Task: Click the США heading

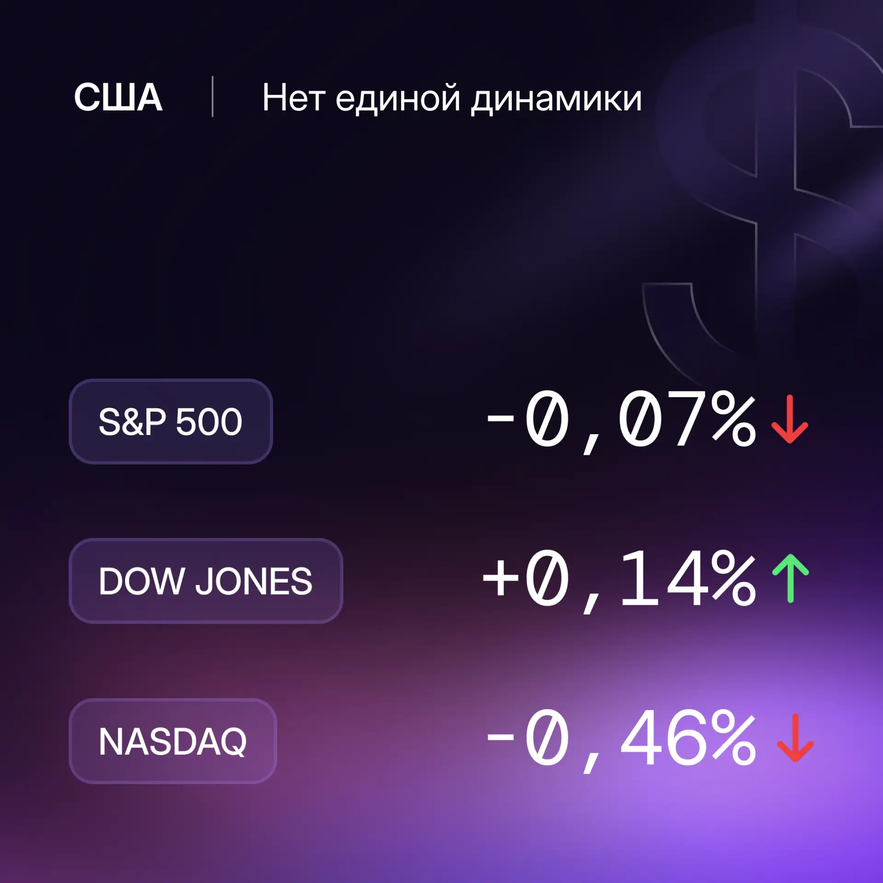Action: tap(118, 97)
